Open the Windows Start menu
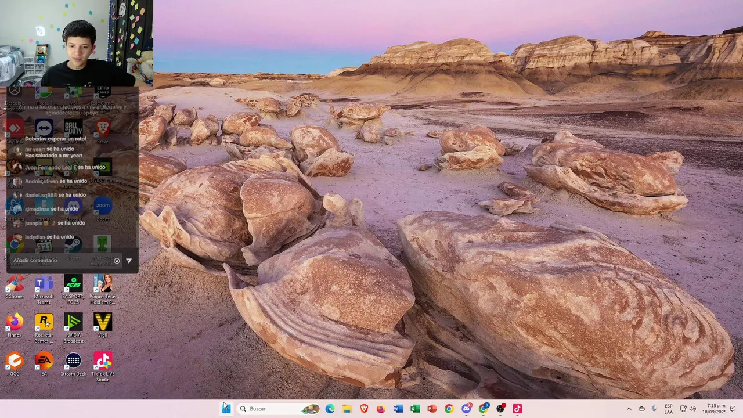This screenshot has height=418, width=743. (226, 409)
